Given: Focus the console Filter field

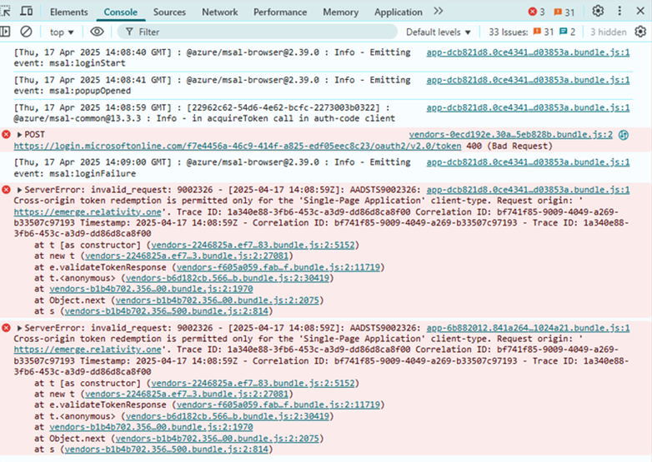Looking at the screenshot, I should pyautogui.click(x=257, y=32).
